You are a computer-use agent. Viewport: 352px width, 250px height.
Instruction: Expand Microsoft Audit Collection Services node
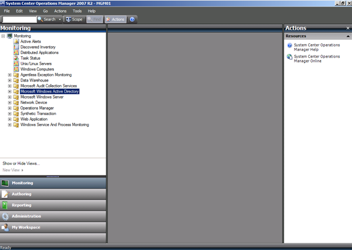(x=9, y=86)
